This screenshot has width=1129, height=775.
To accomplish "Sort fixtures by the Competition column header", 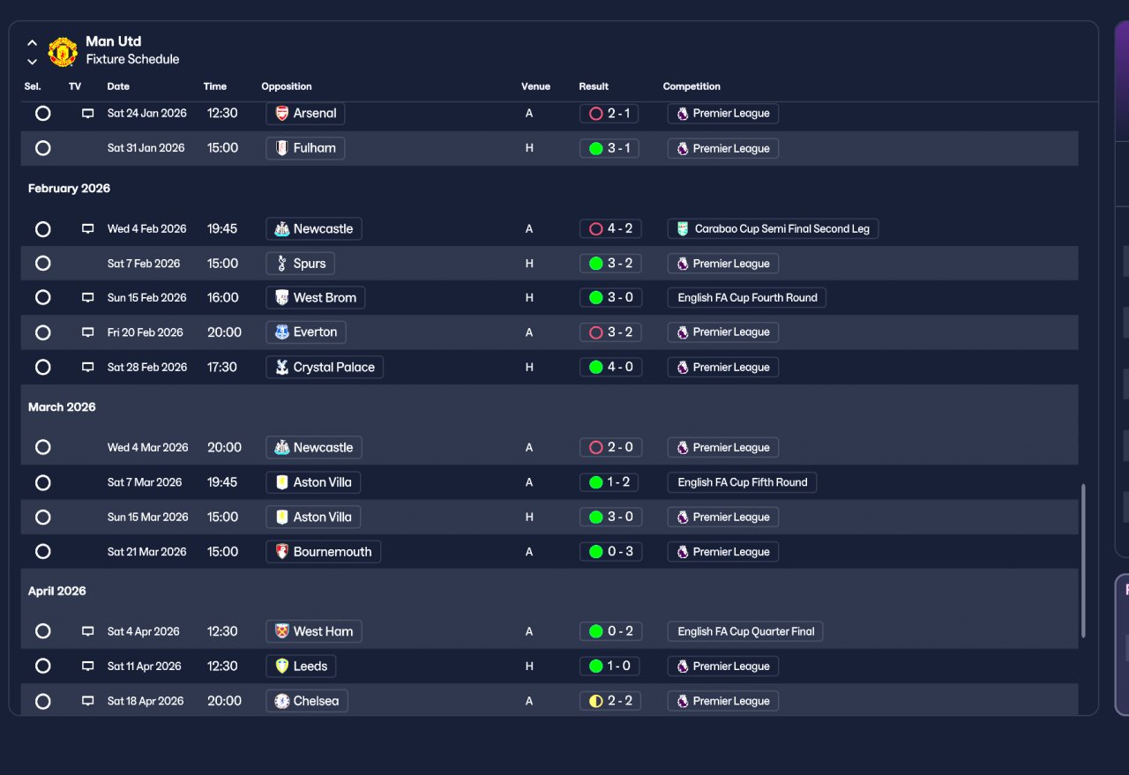I will click(x=692, y=86).
